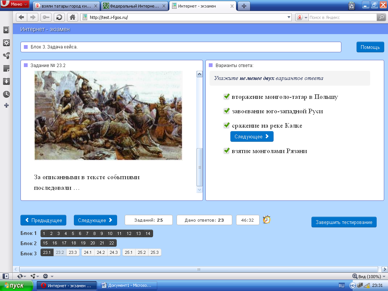
Task: Go to the Home page icon
Action: 72,17
